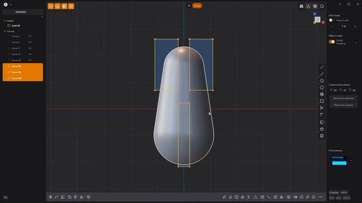Click the padlock icon in bottom toolbar
The image size is (362, 203).
pyautogui.click(x=313, y=197)
